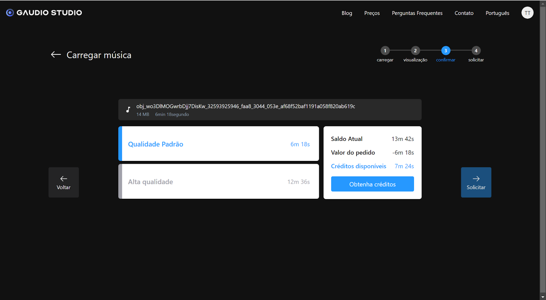This screenshot has width=546, height=300.
Task: Click the uploaded file name obj_wo3DlMOGwrbDjj7DisKw
Action: coord(246,106)
